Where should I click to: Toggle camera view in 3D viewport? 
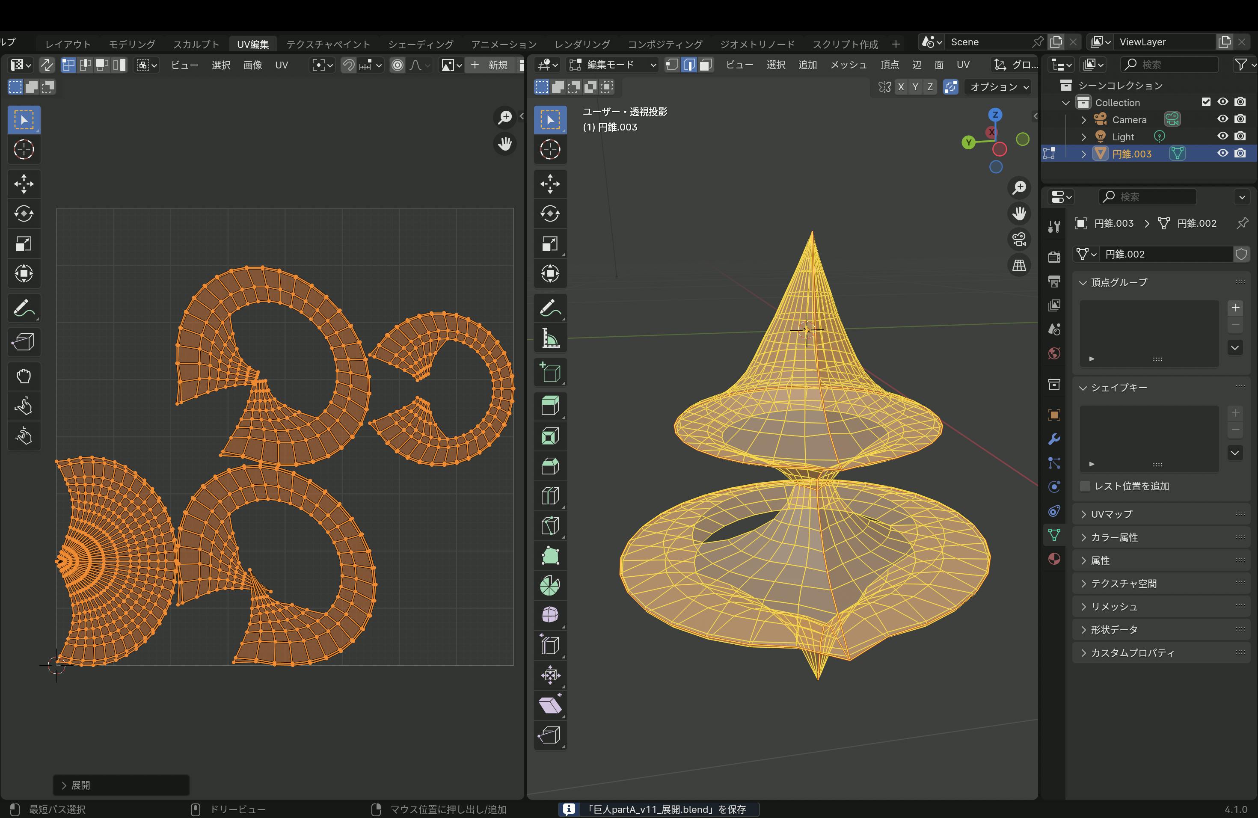coord(1019,240)
